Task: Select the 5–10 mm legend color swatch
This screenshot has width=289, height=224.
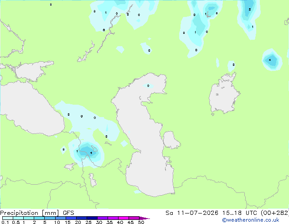Action: (50, 218)
